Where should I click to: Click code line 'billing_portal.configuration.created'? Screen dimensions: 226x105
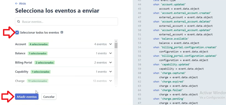(185, 47)
